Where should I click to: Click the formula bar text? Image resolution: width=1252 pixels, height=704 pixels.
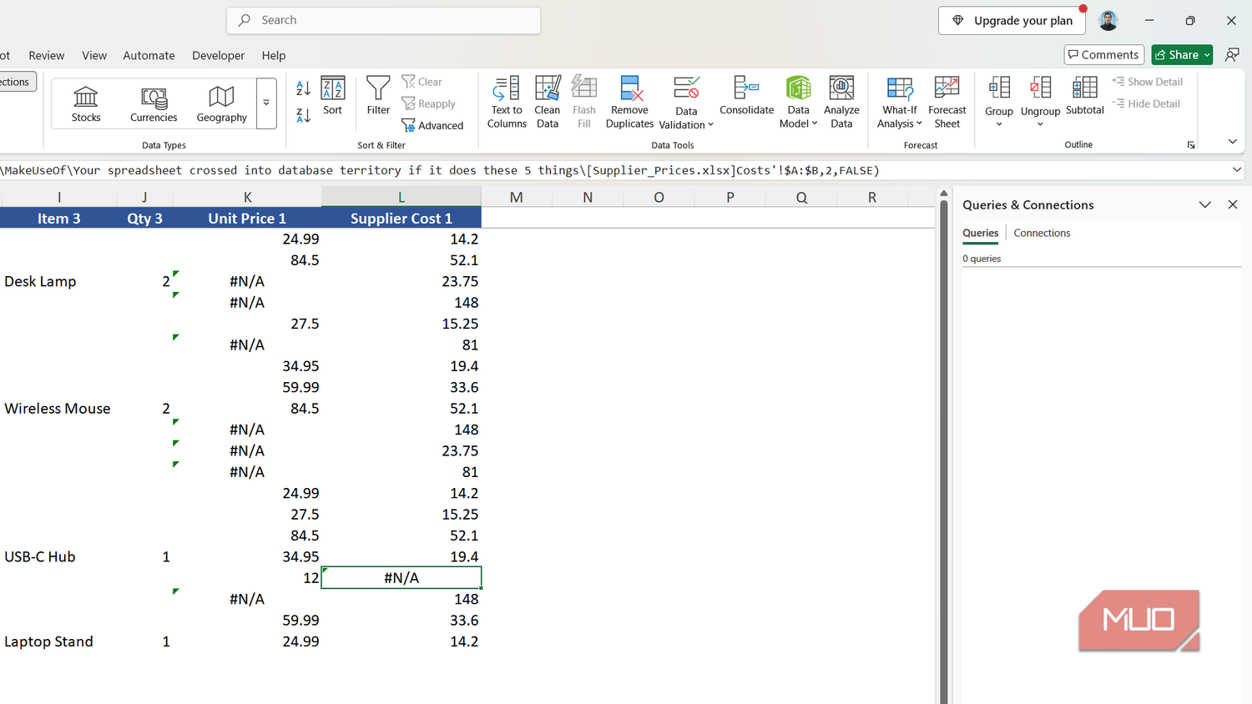coord(441,170)
